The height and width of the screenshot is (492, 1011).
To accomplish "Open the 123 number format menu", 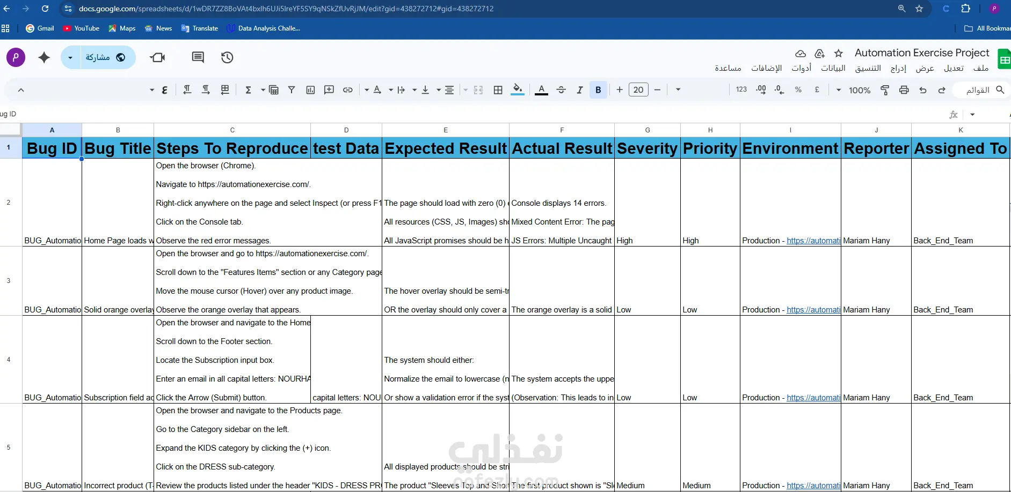I will tap(741, 90).
